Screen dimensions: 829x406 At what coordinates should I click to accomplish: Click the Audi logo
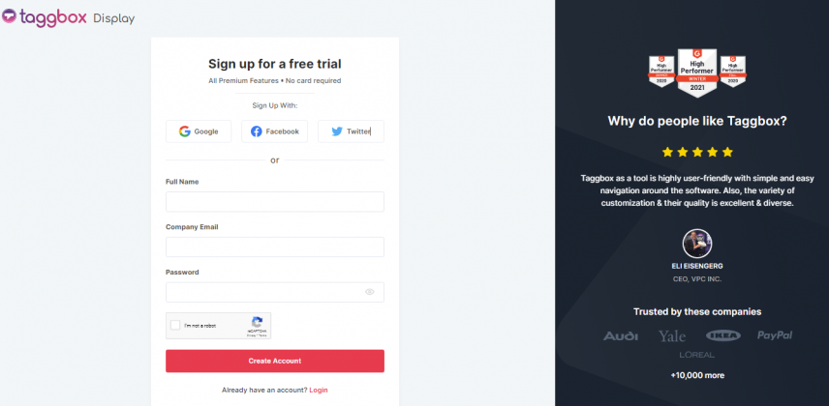coord(621,335)
